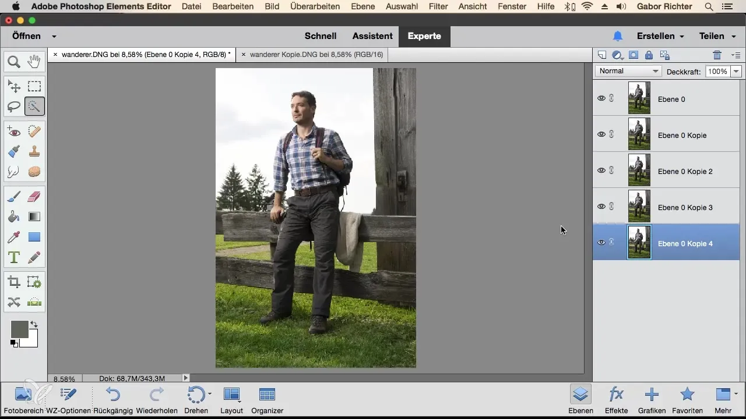
Task: Lock all pixels of layer
Action: (649, 55)
